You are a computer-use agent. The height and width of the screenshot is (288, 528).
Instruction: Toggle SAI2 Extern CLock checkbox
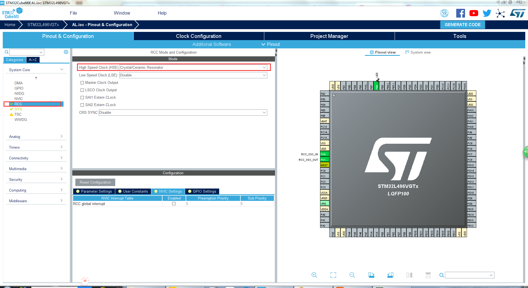(82, 105)
